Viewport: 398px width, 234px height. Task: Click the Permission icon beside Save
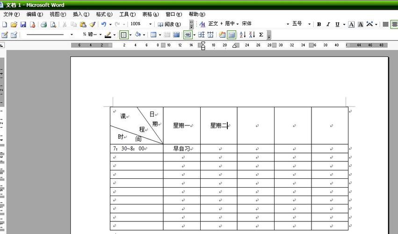coord(32,24)
